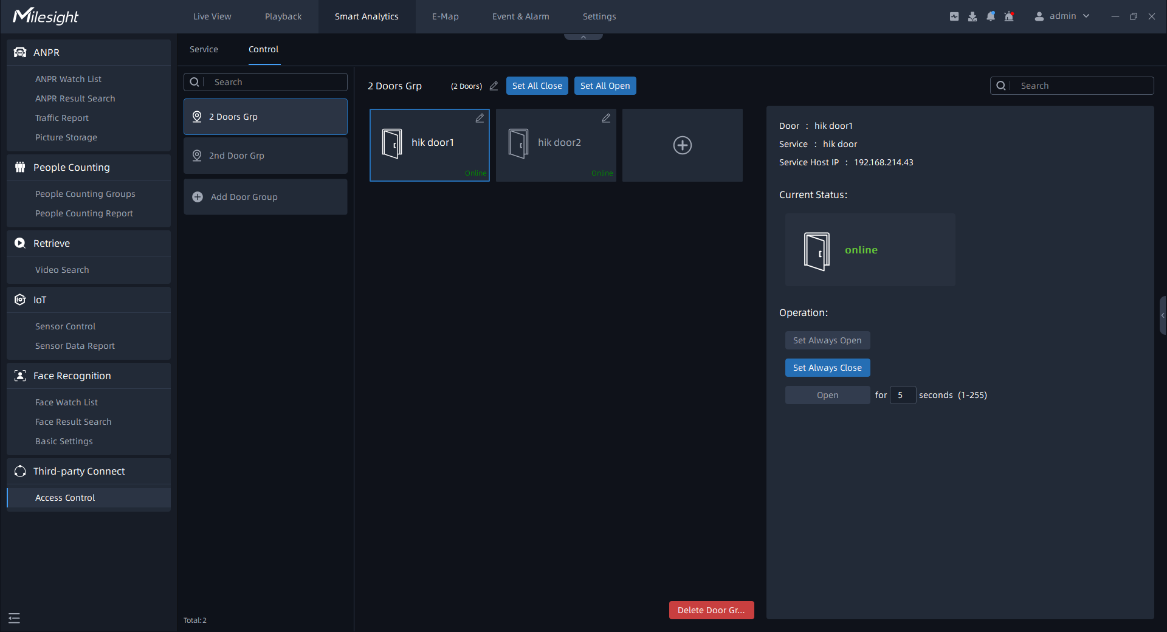
Task: Toggle sidebar using bottom-left menu icon
Action: click(15, 618)
